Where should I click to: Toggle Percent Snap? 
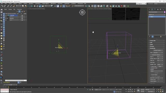(x=67, y=6)
